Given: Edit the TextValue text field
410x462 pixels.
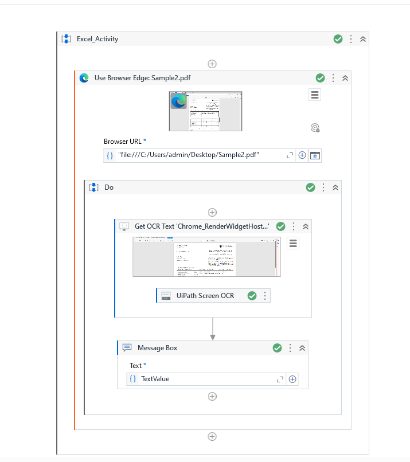Looking at the screenshot, I should point(206,379).
